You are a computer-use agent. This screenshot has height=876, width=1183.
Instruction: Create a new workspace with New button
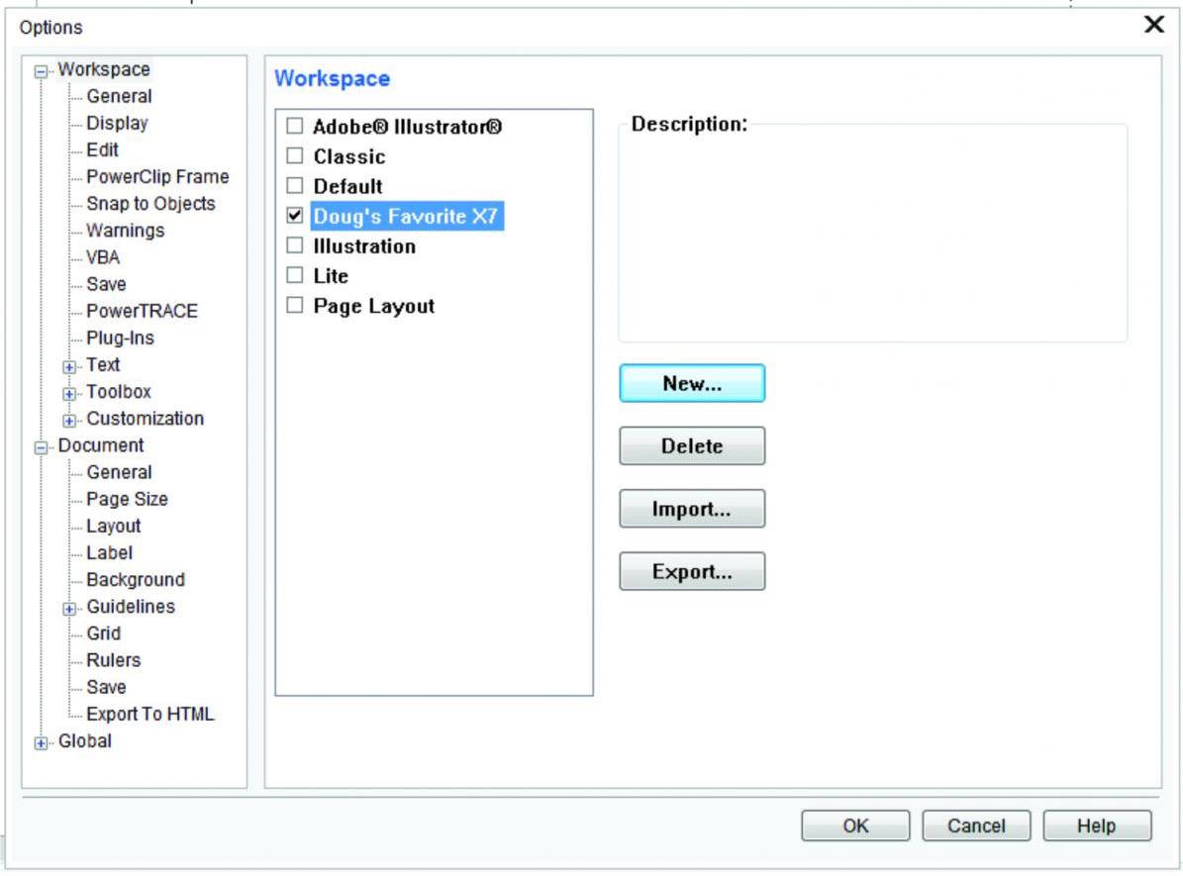coord(691,383)
